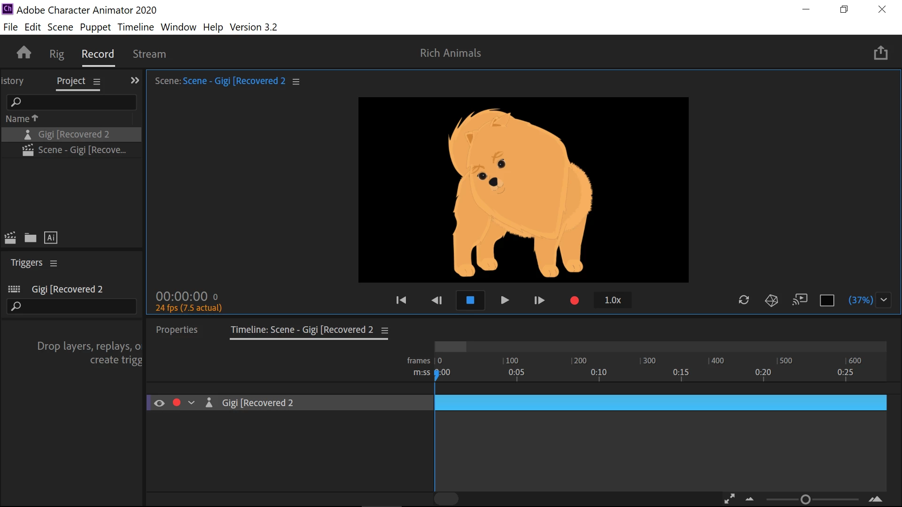The image size is (902, 507).
Task: Hide the Gigi track with eye icon
Action: (x=159, y=403)
